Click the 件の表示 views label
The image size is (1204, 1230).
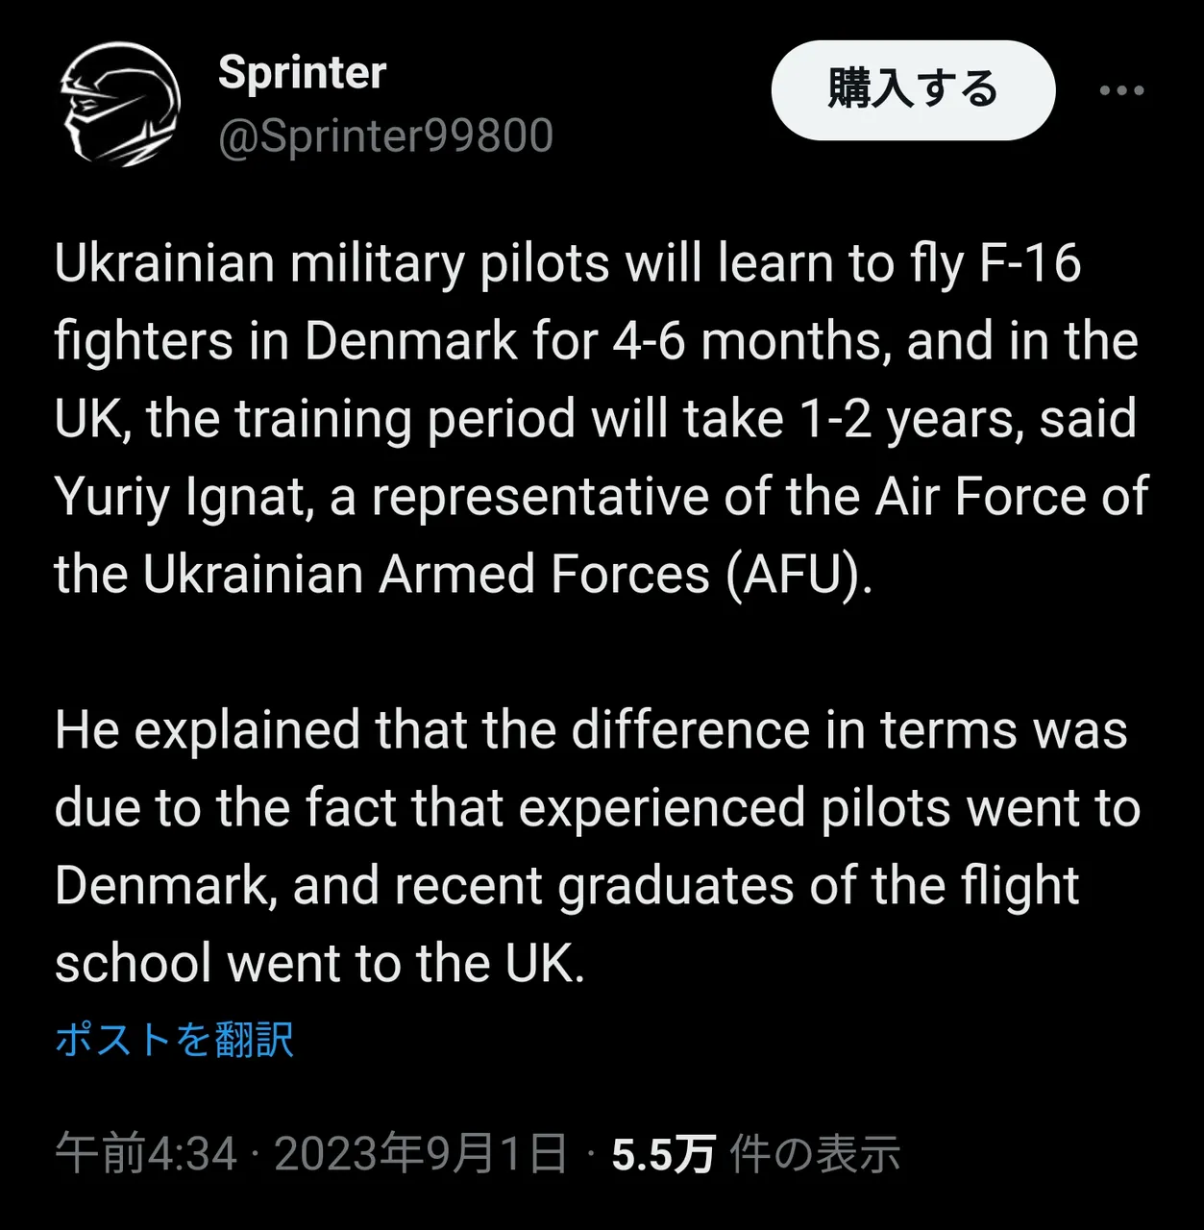pyautogui.click(x=815, y=1153)
